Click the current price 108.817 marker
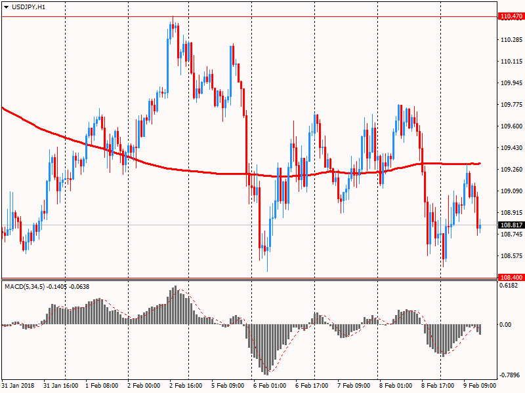Screen dimensions: 525x393 pyautogui.click(x=511, y=225)
